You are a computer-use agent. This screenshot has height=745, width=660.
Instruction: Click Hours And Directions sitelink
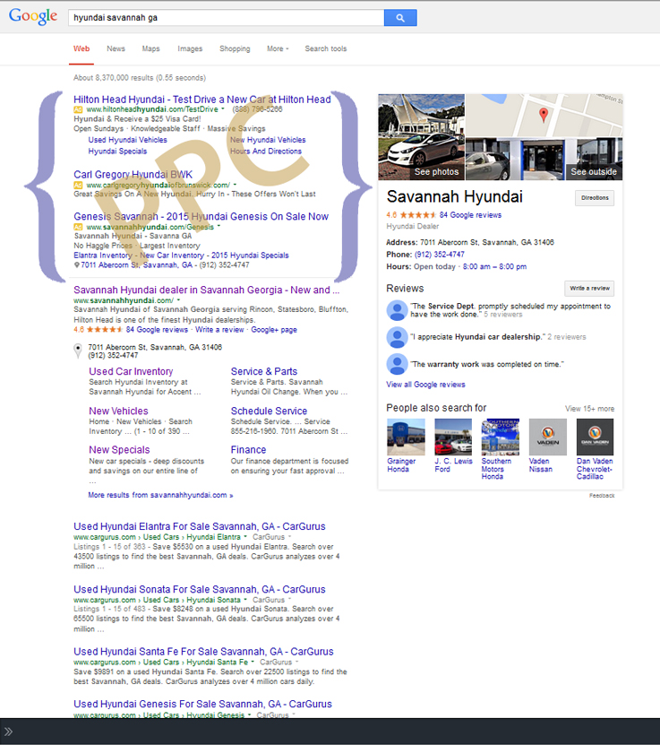pyautogui.click(x=266, y=152)
